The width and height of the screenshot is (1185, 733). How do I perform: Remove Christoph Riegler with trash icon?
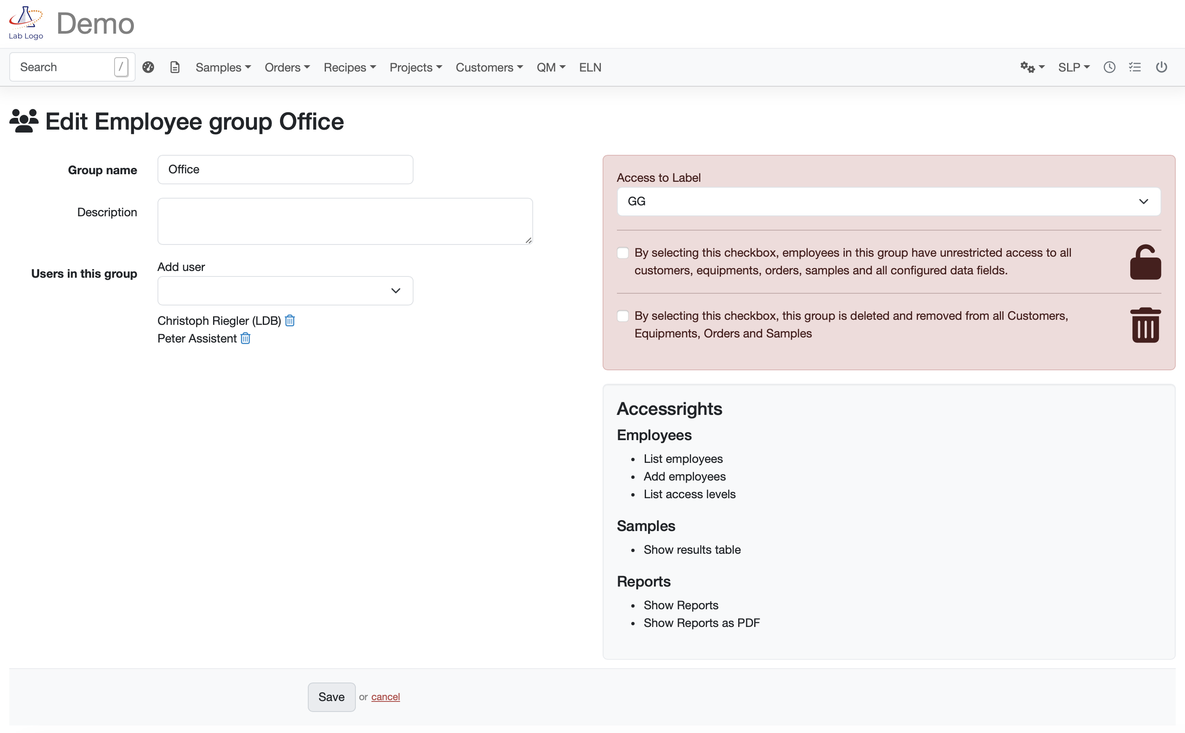pyautogui.click(x=290, y=321)
